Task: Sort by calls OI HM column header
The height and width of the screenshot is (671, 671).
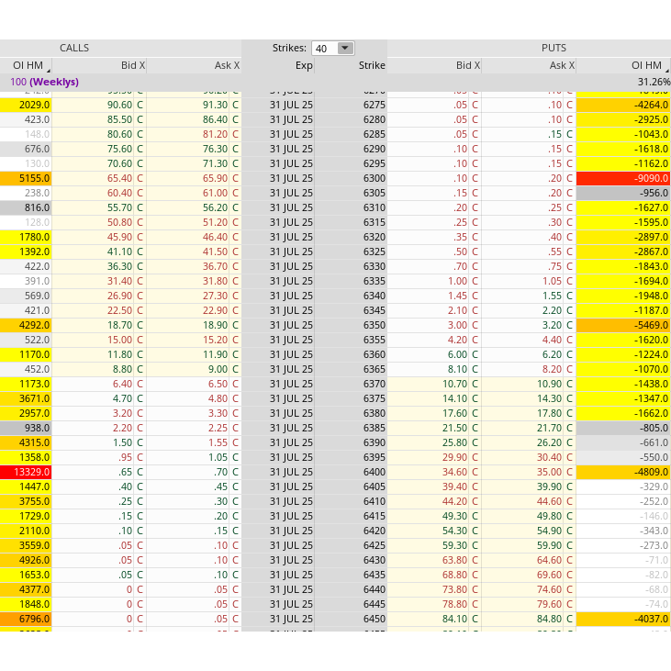Action: click(x=26, y=65)
